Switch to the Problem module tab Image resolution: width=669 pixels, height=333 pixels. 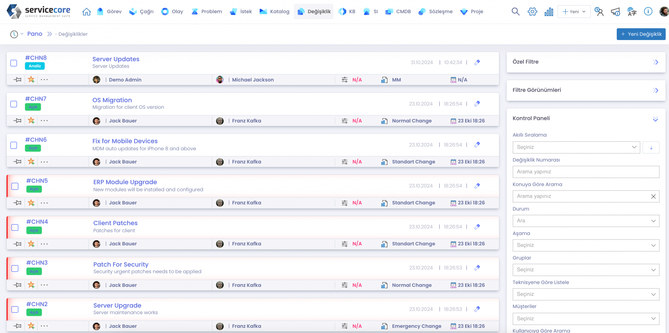tap(207, 12)
